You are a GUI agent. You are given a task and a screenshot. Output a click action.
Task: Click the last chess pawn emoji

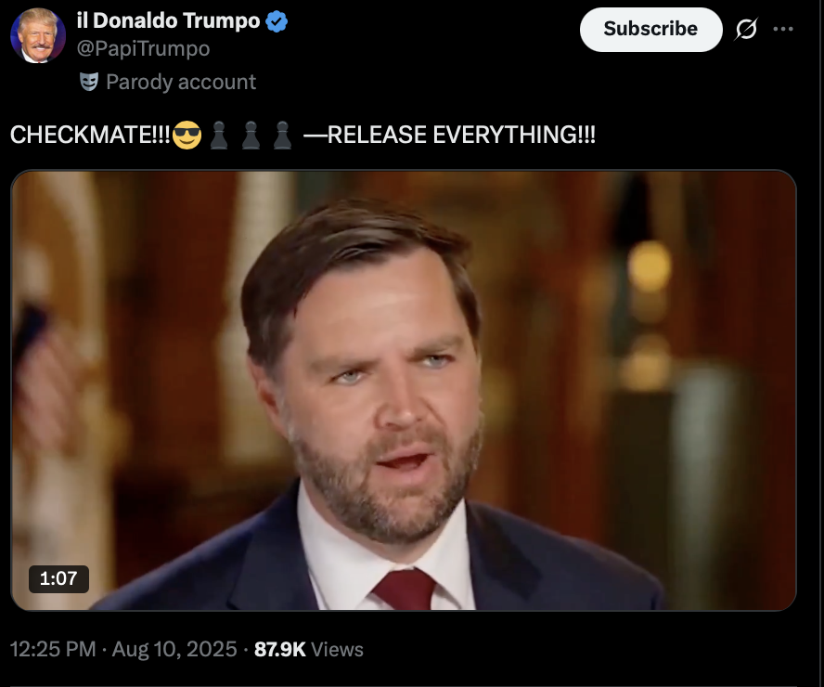point(282,136)
